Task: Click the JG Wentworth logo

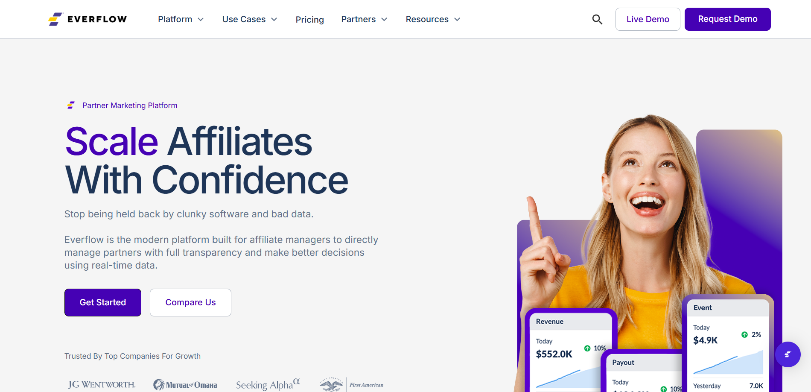Action: click(102, 385)
